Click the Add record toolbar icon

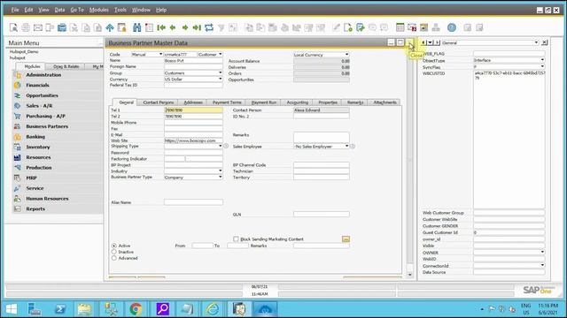tap(149, 27)
